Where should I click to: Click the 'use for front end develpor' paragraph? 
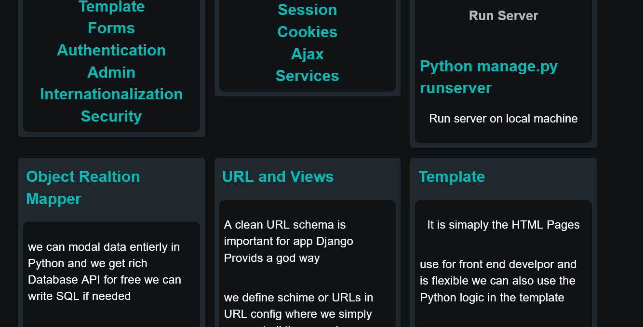(498, 281)
